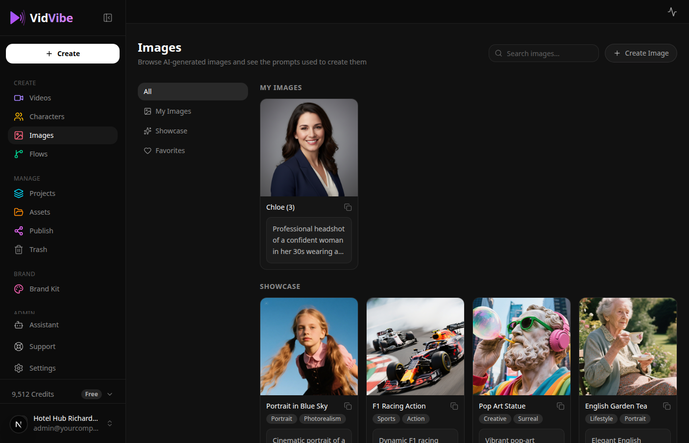Viewport: 689px width, 443px height.
Task: Open the Publish page
Action: 63,231
